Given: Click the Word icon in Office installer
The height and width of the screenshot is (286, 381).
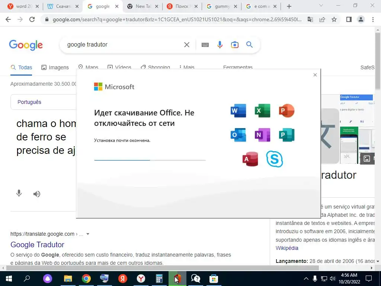Looking at the screenshot, I should tap(238, 111).
